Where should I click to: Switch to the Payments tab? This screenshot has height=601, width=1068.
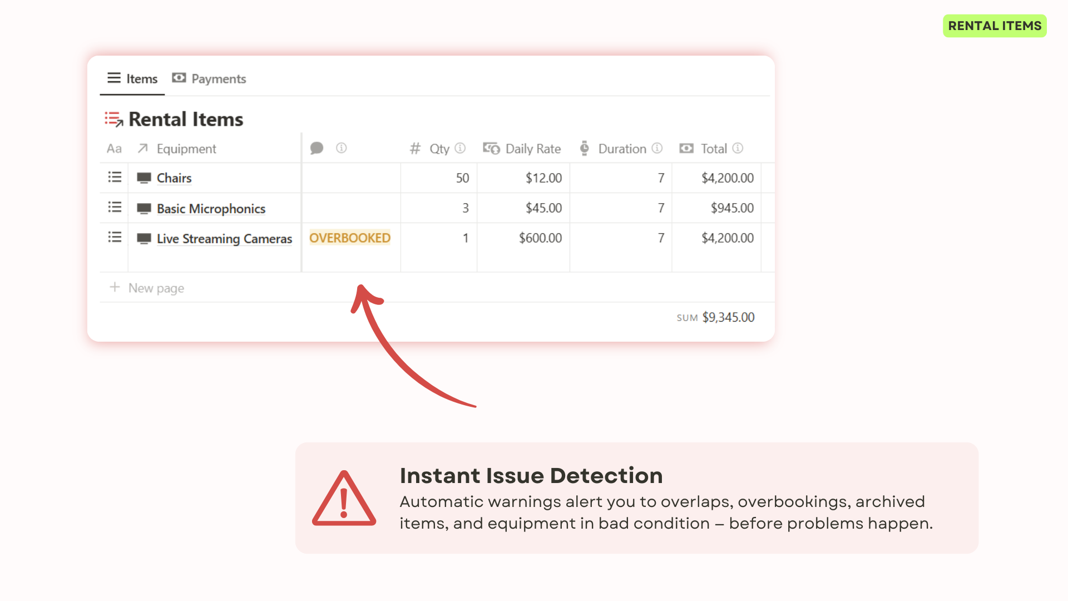click(218, 78)
